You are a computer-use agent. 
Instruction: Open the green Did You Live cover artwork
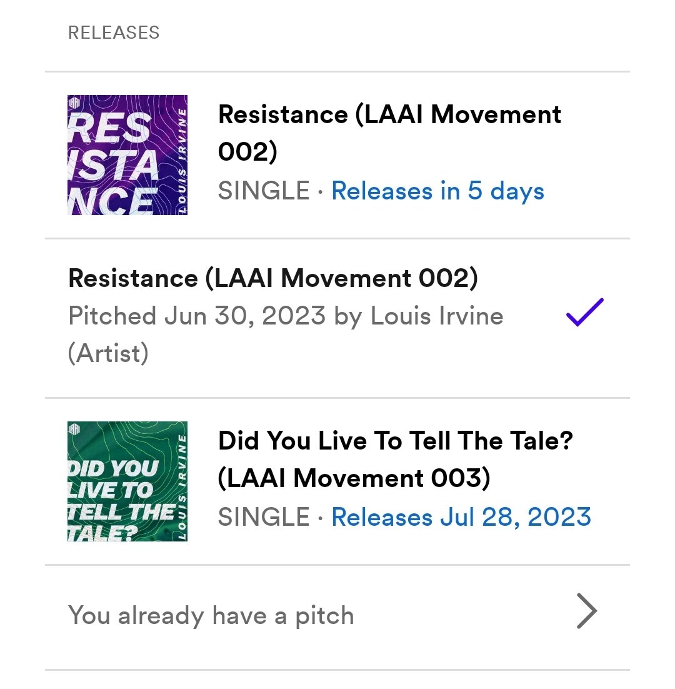coord(127,481)
